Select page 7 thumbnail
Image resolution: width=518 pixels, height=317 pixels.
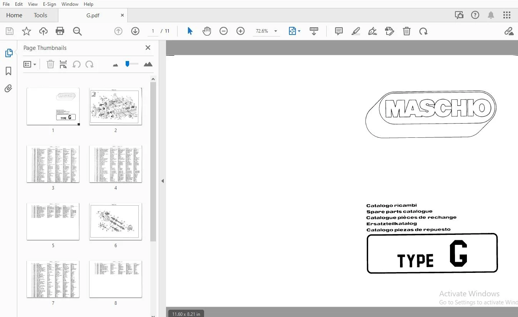tap(53, 279)
